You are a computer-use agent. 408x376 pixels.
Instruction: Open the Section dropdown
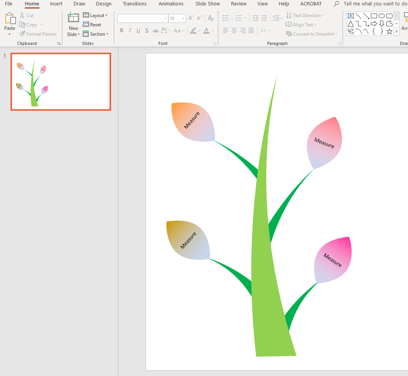point(96,34)
